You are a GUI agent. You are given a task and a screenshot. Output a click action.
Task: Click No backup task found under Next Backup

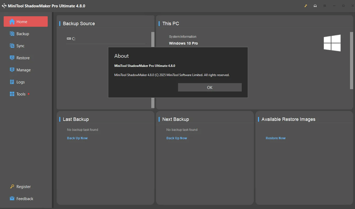(x=182, y=130)
